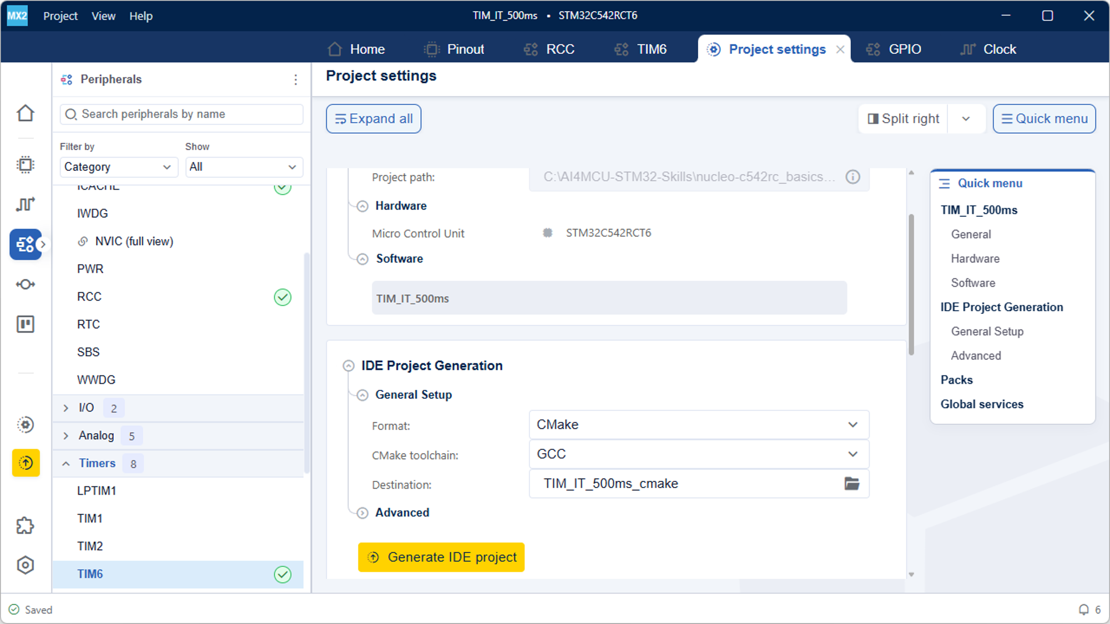Screen dimensions: 1110x624
Task: Click the Project path info icon
Action: pyautogui.click(x=852, y=177)
